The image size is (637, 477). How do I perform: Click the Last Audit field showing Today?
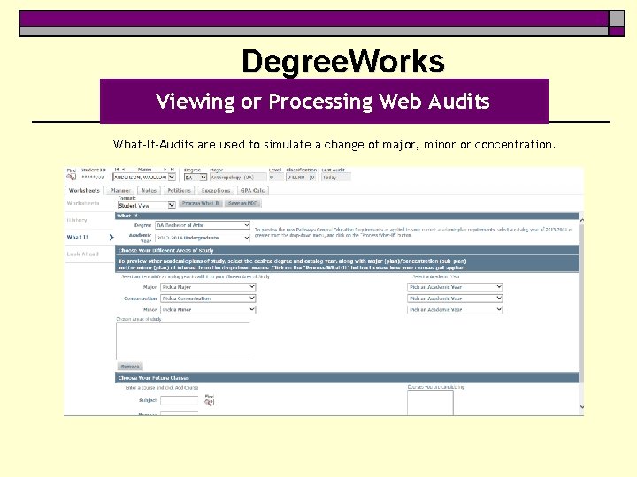(336, 178)
